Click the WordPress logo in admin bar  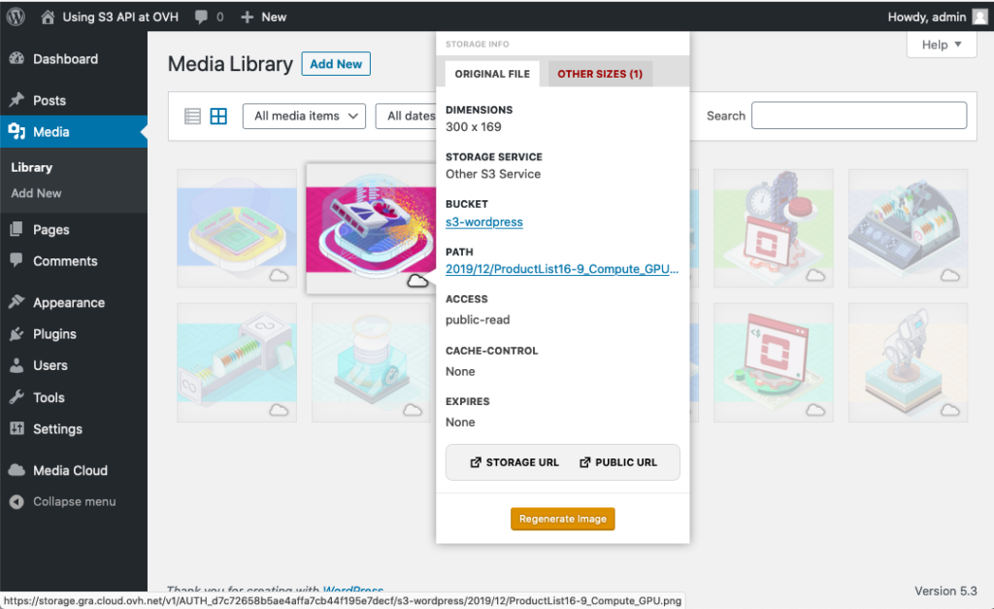[16, 17]
